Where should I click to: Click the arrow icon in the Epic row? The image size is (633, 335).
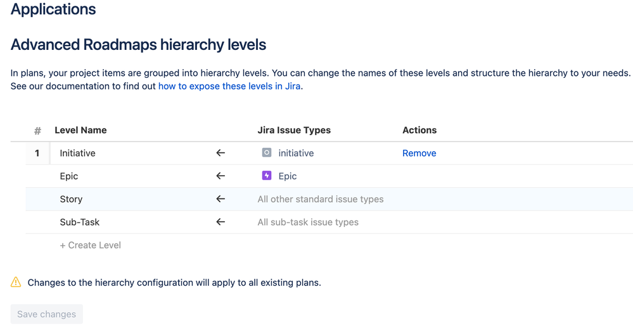221,176
